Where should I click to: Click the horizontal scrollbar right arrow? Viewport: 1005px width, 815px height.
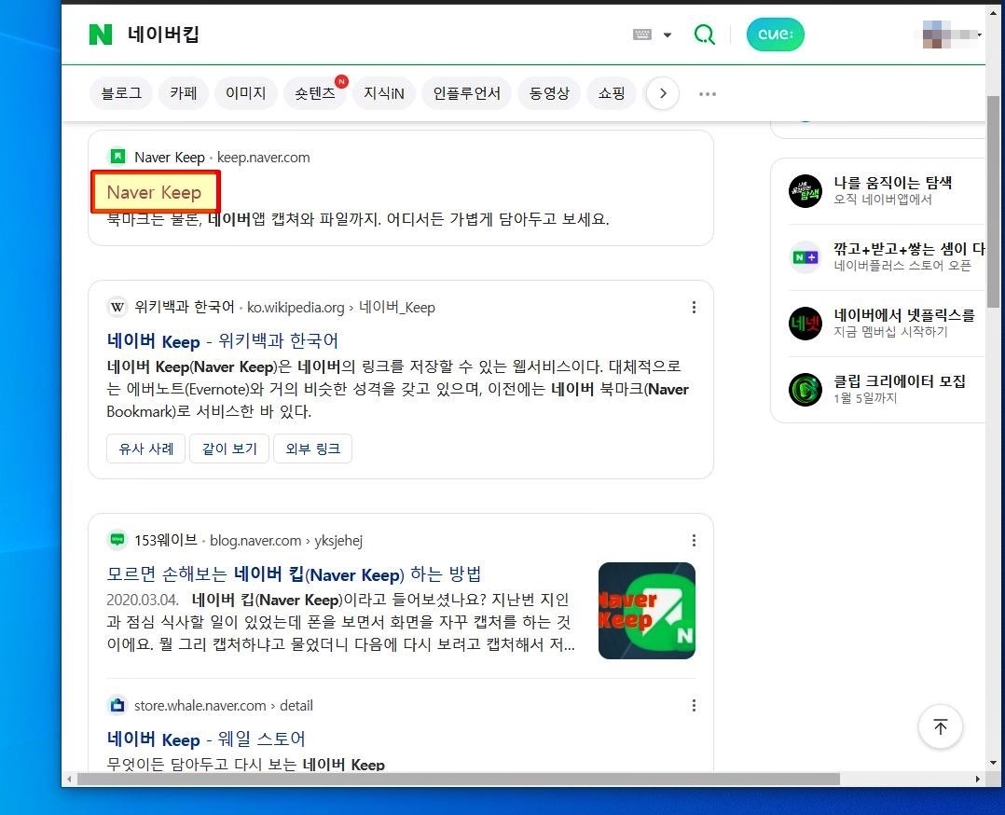pyautogui.click(x=977, y=779)
